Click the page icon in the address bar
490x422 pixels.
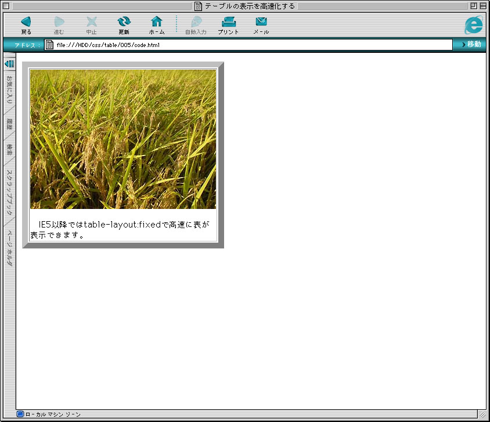tap(49, 45)
